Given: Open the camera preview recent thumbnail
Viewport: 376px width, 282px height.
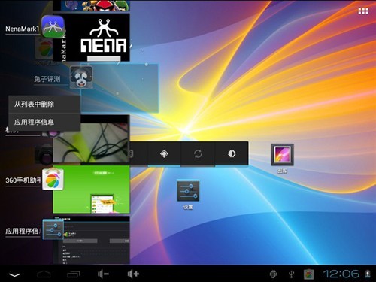Looking at the screenshot, I should pyautogui.click(x=91, y=139).
